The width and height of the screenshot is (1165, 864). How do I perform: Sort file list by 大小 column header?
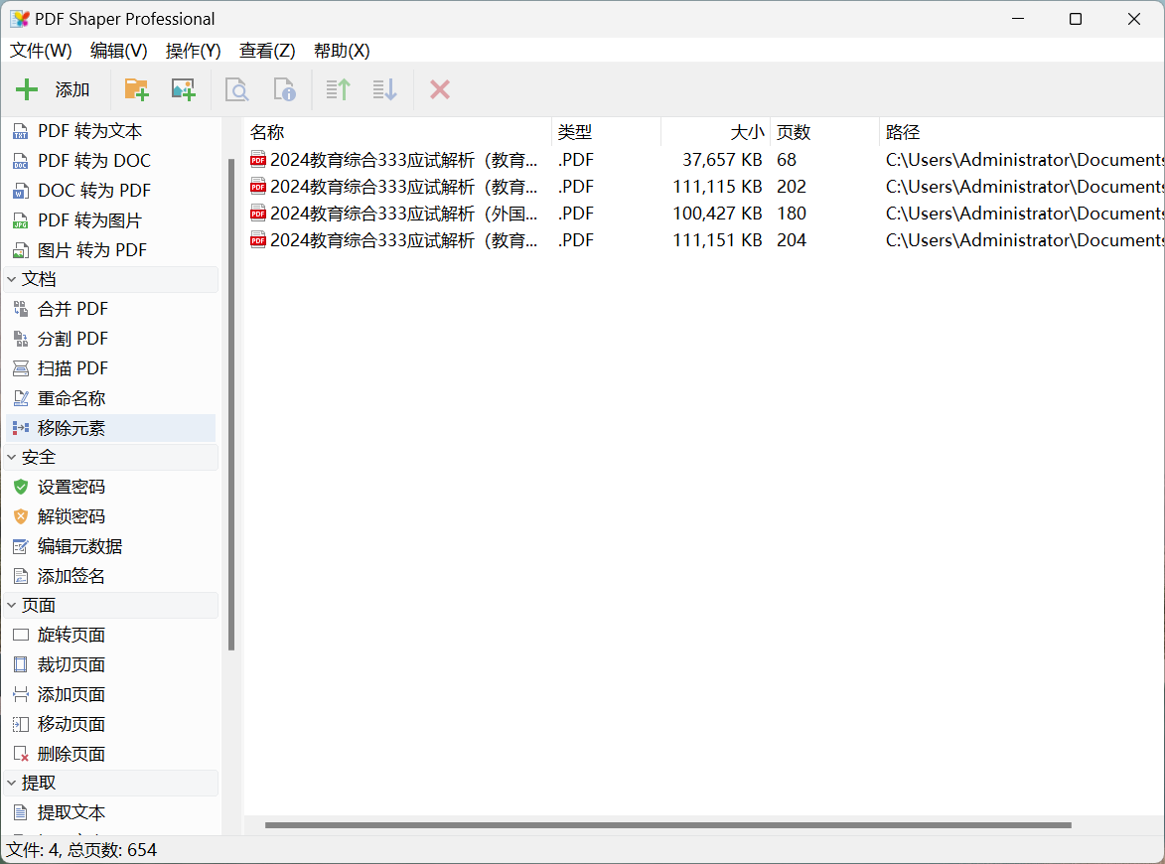pyautogui.click(x=715, y=132)
